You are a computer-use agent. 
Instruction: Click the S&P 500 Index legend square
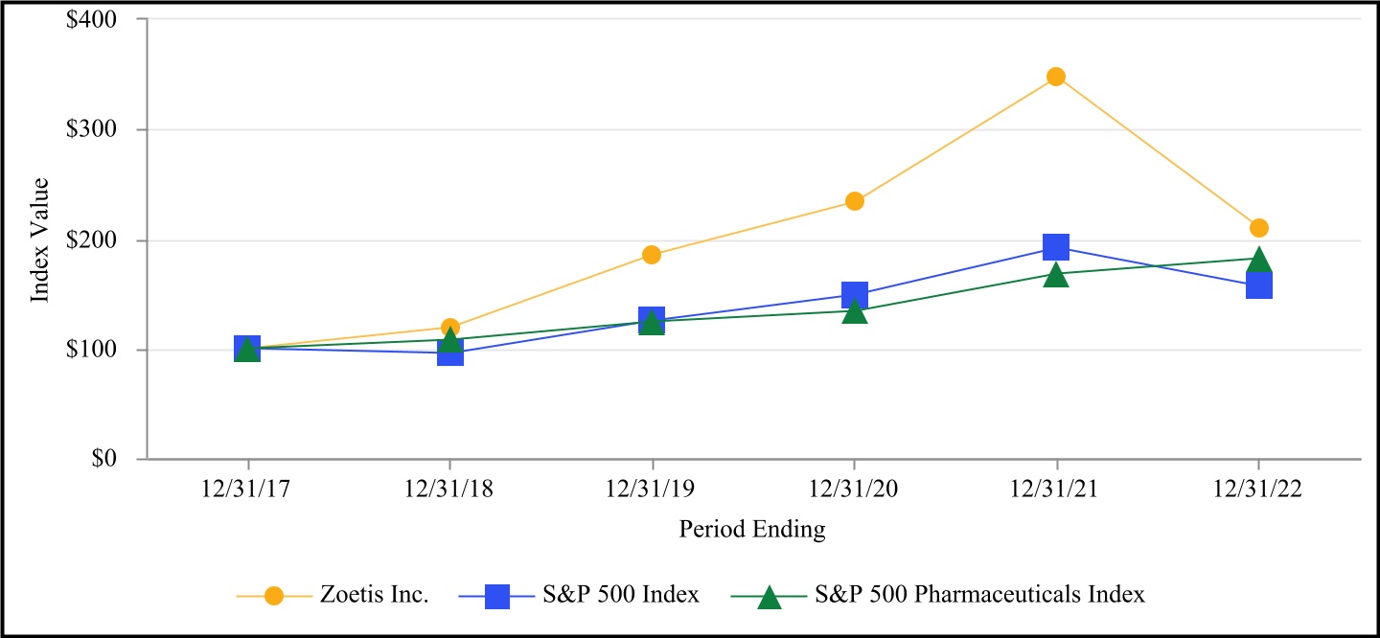click(497, 595)
